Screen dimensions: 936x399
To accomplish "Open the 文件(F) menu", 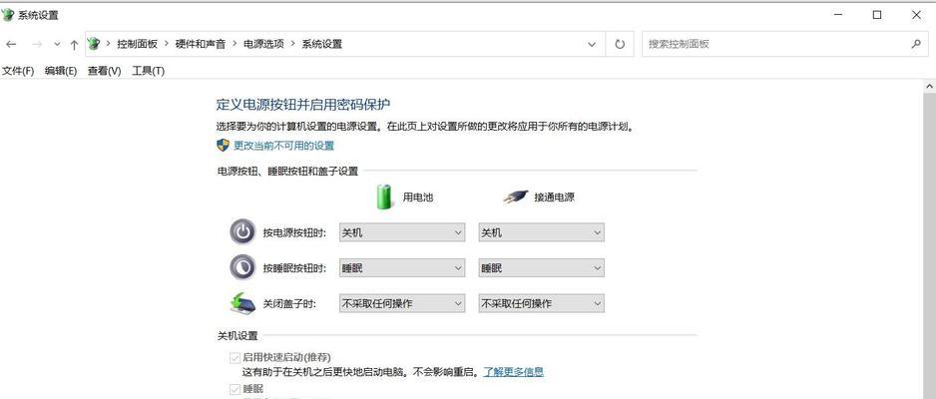I will (17, 71).
